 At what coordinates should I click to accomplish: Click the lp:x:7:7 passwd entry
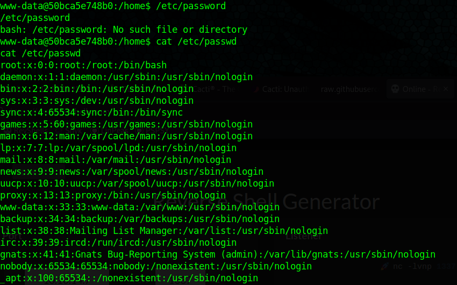pos(118,148)
